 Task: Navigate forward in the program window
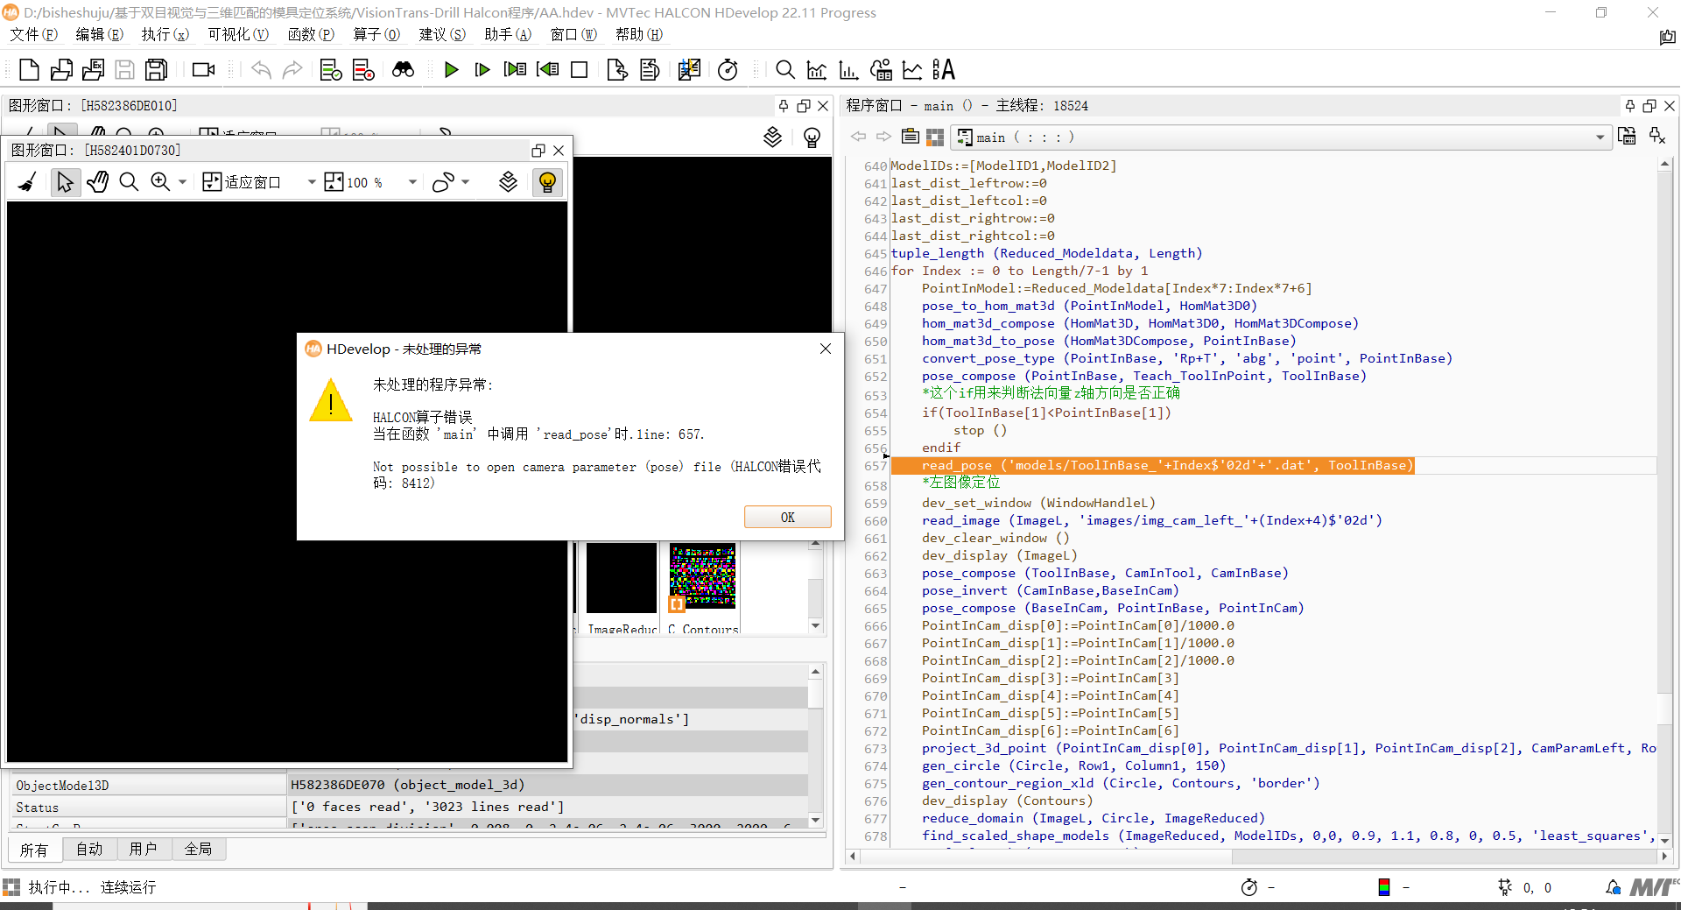(x=883, y=137)
